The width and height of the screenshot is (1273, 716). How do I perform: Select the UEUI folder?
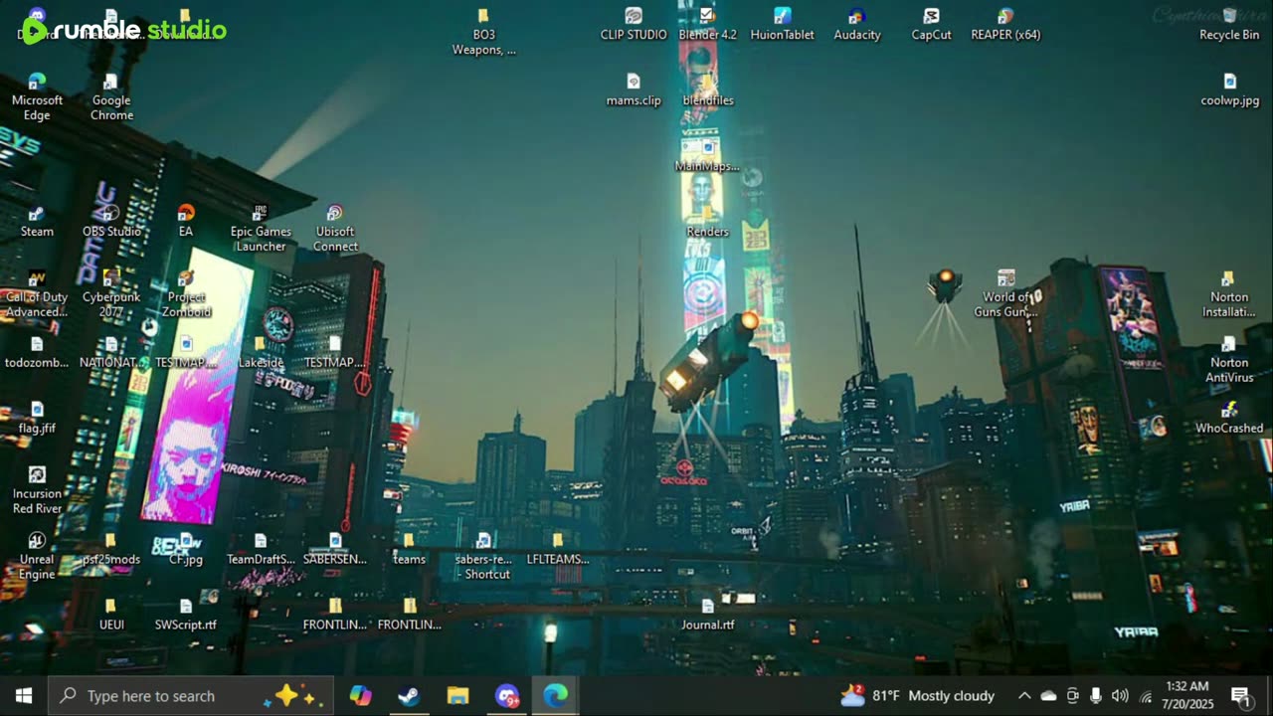111,614
